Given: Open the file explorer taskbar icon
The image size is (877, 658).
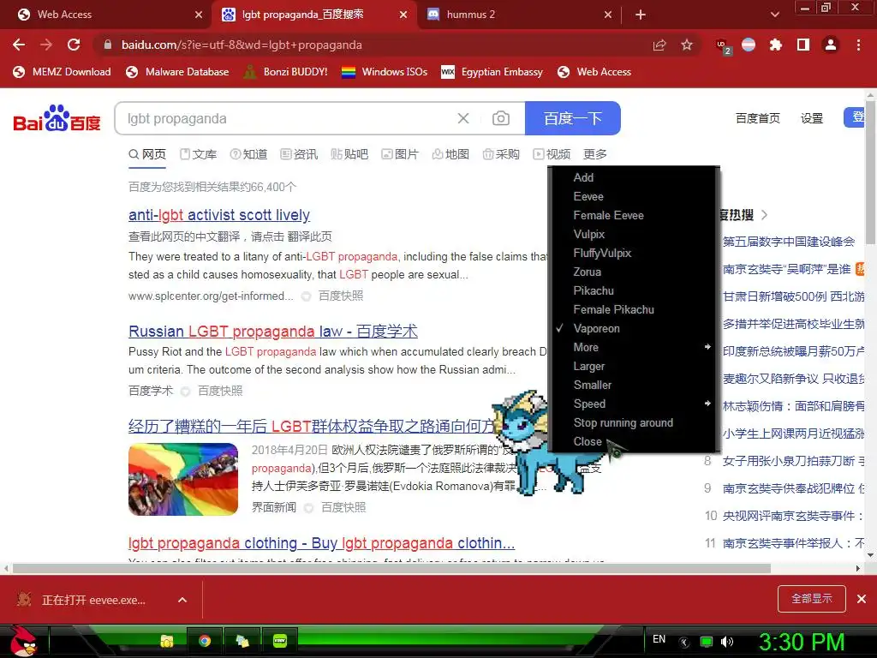Looking at the screenshot, I should tap(167, 641).
